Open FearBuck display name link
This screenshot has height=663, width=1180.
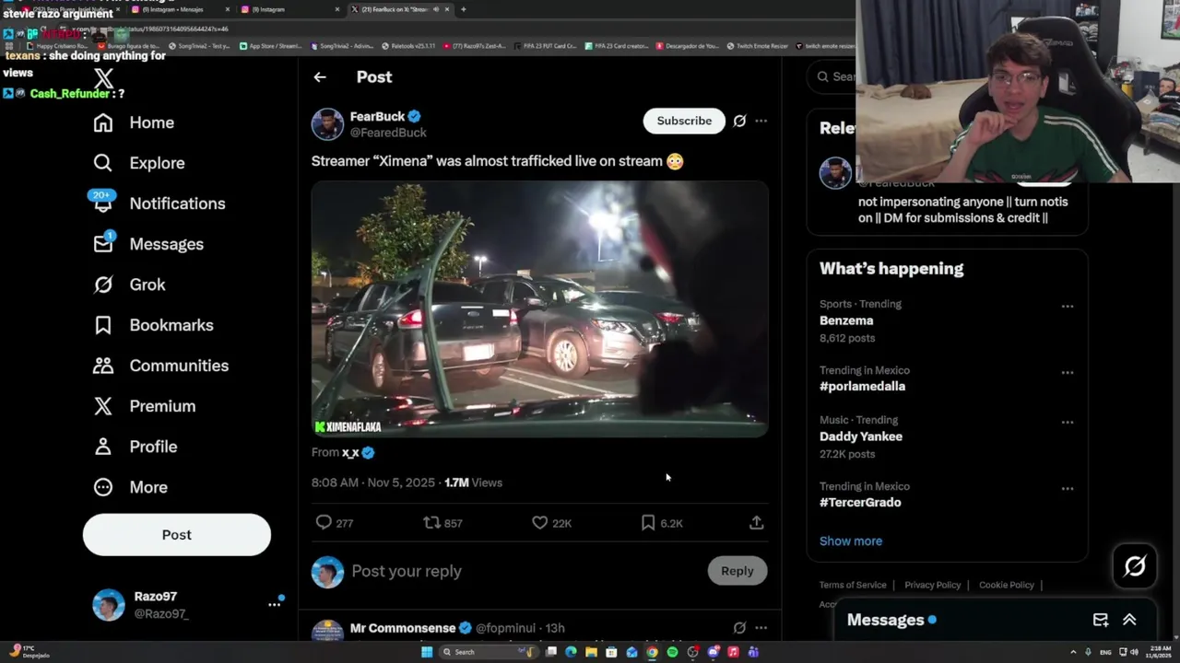(x=377, y=116)
